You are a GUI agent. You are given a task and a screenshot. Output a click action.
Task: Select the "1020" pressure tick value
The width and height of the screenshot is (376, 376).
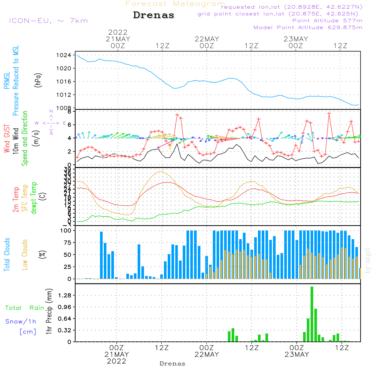pos(64,68)
